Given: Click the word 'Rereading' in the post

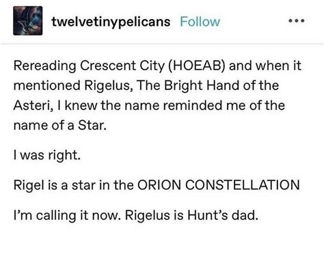Looking at the screenshot, I should click(44, 66).
